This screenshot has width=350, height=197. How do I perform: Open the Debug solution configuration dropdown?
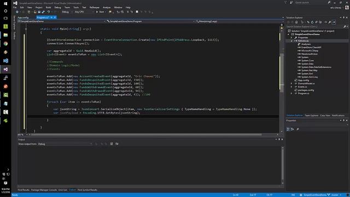coord(67,12)
